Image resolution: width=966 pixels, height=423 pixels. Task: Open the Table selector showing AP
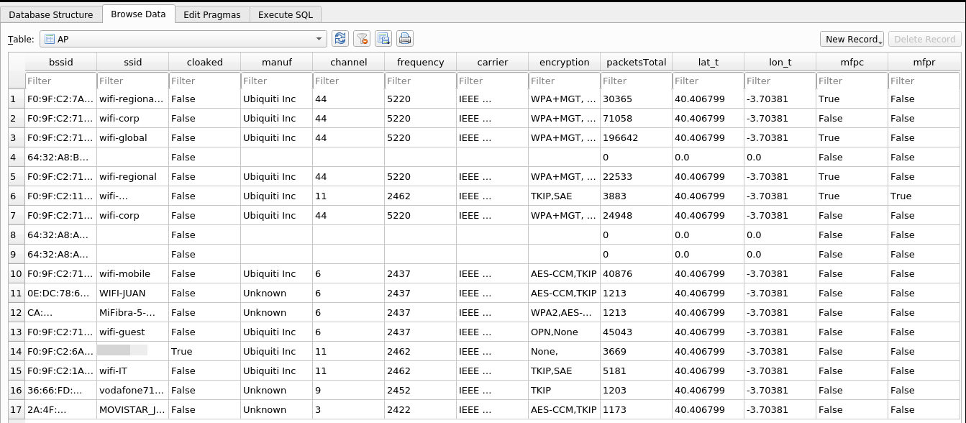pyautogui.click(x=183, y=39)
